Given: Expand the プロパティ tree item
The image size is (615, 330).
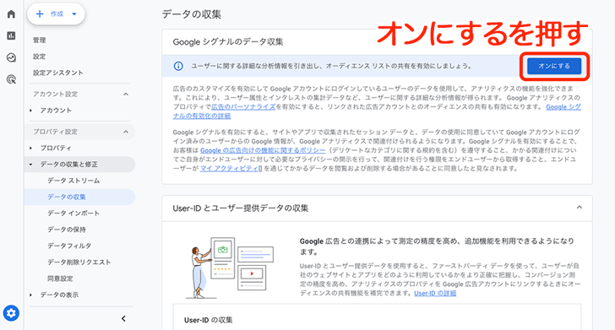Looking at the screenshot, I should [x=30, y=148].
